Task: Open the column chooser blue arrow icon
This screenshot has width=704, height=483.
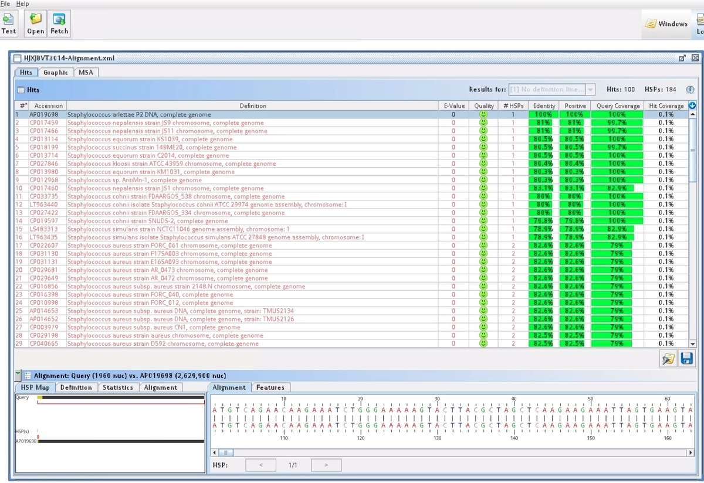Action: pos(692,106)
